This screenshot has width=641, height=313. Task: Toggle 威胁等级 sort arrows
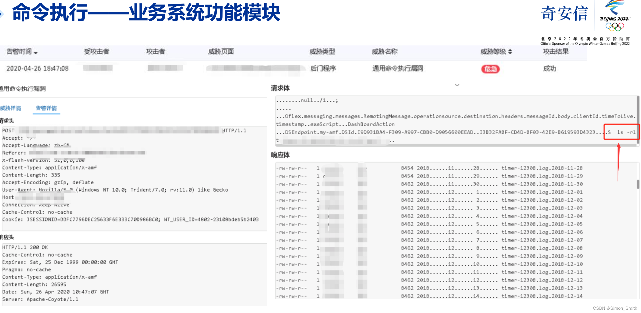pyautogui.click(x=510, y=51)
